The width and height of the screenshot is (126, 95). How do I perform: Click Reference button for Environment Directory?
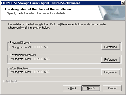click(x=110, y=60)
